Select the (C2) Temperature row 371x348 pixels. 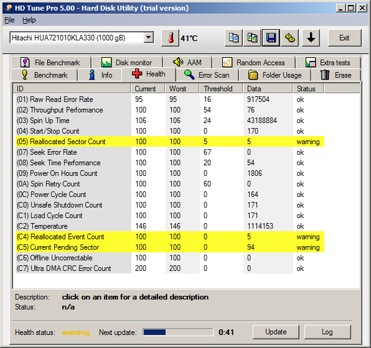(170, 226)
